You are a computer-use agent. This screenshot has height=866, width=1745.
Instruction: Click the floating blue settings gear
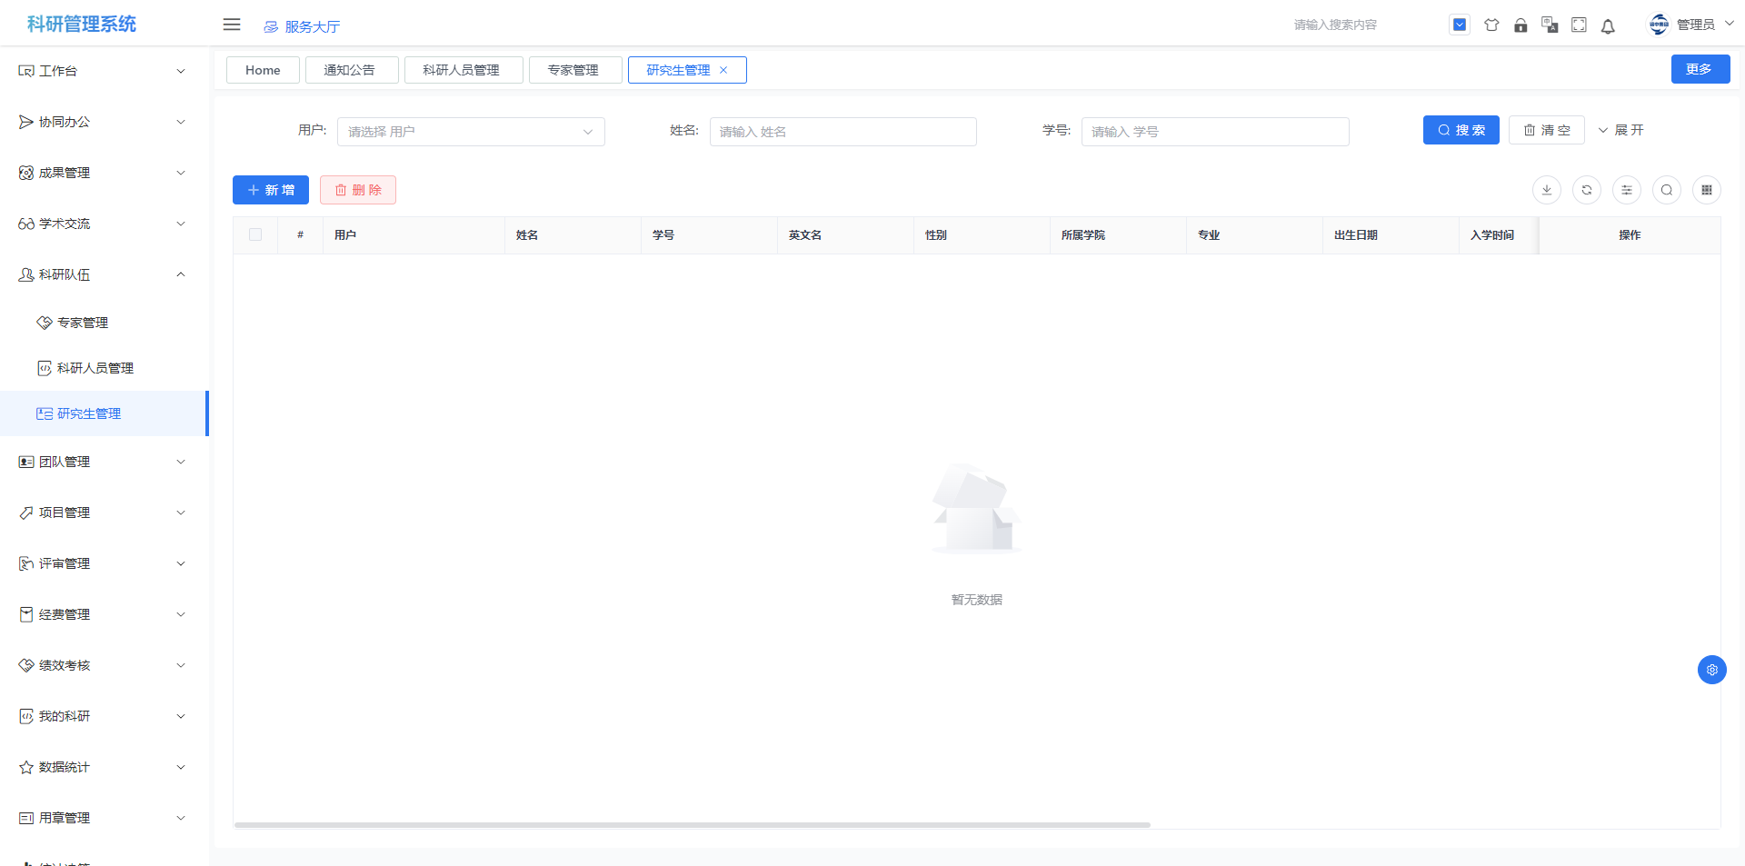(1711, 670)
